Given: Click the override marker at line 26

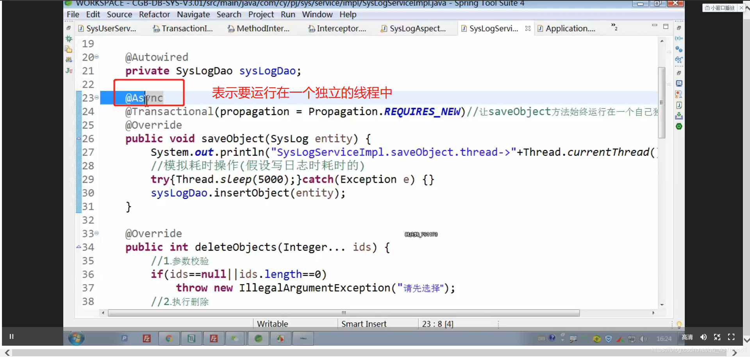Looking at the screenshot, I should coord(79,138).
